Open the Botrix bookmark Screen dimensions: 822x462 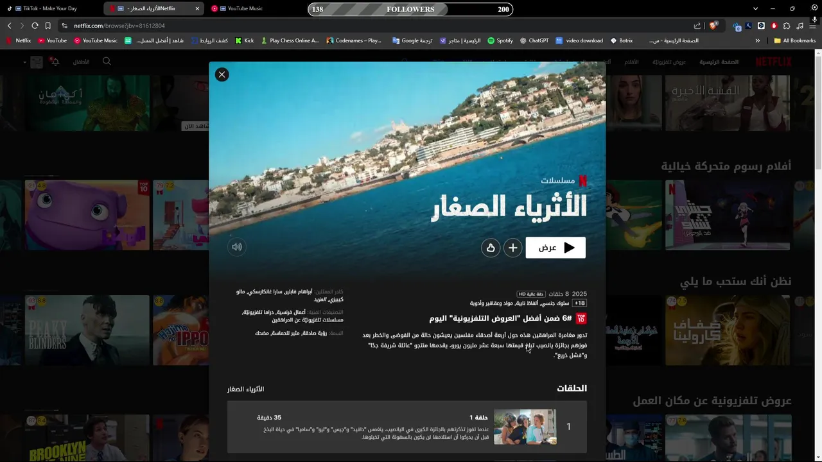tap(622, 40)
